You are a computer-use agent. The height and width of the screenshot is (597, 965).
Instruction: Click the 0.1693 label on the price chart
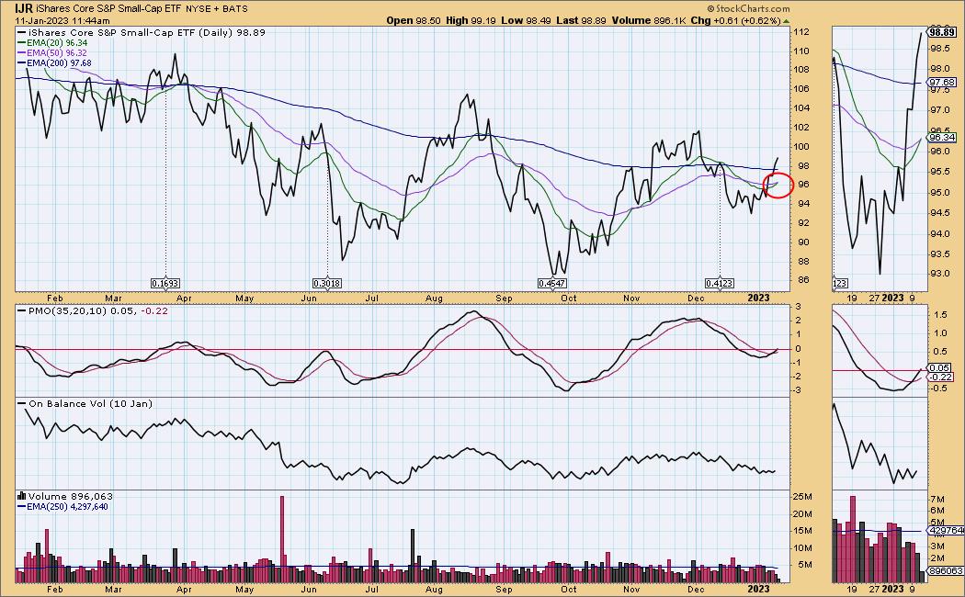(x=165, y=284)
